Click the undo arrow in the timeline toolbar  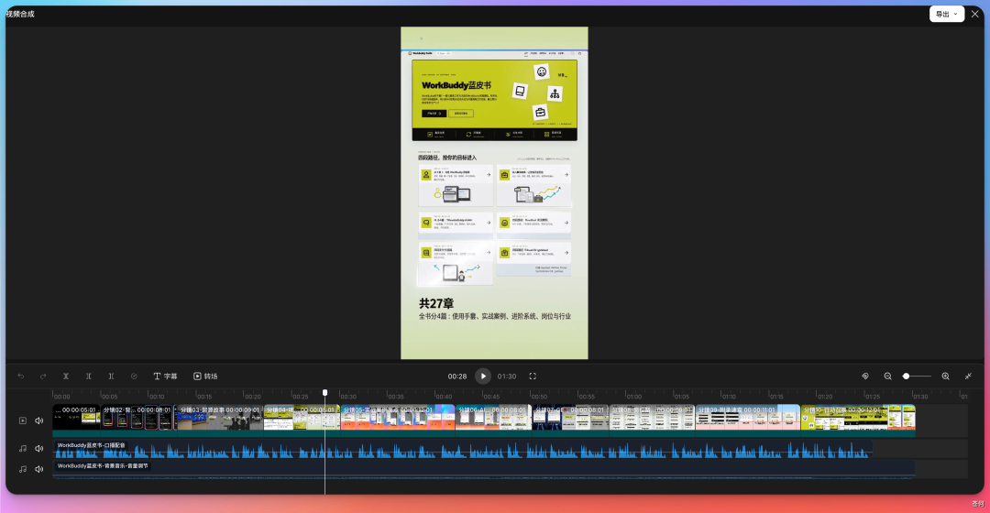pyautogui.click(x=21, y=377)
